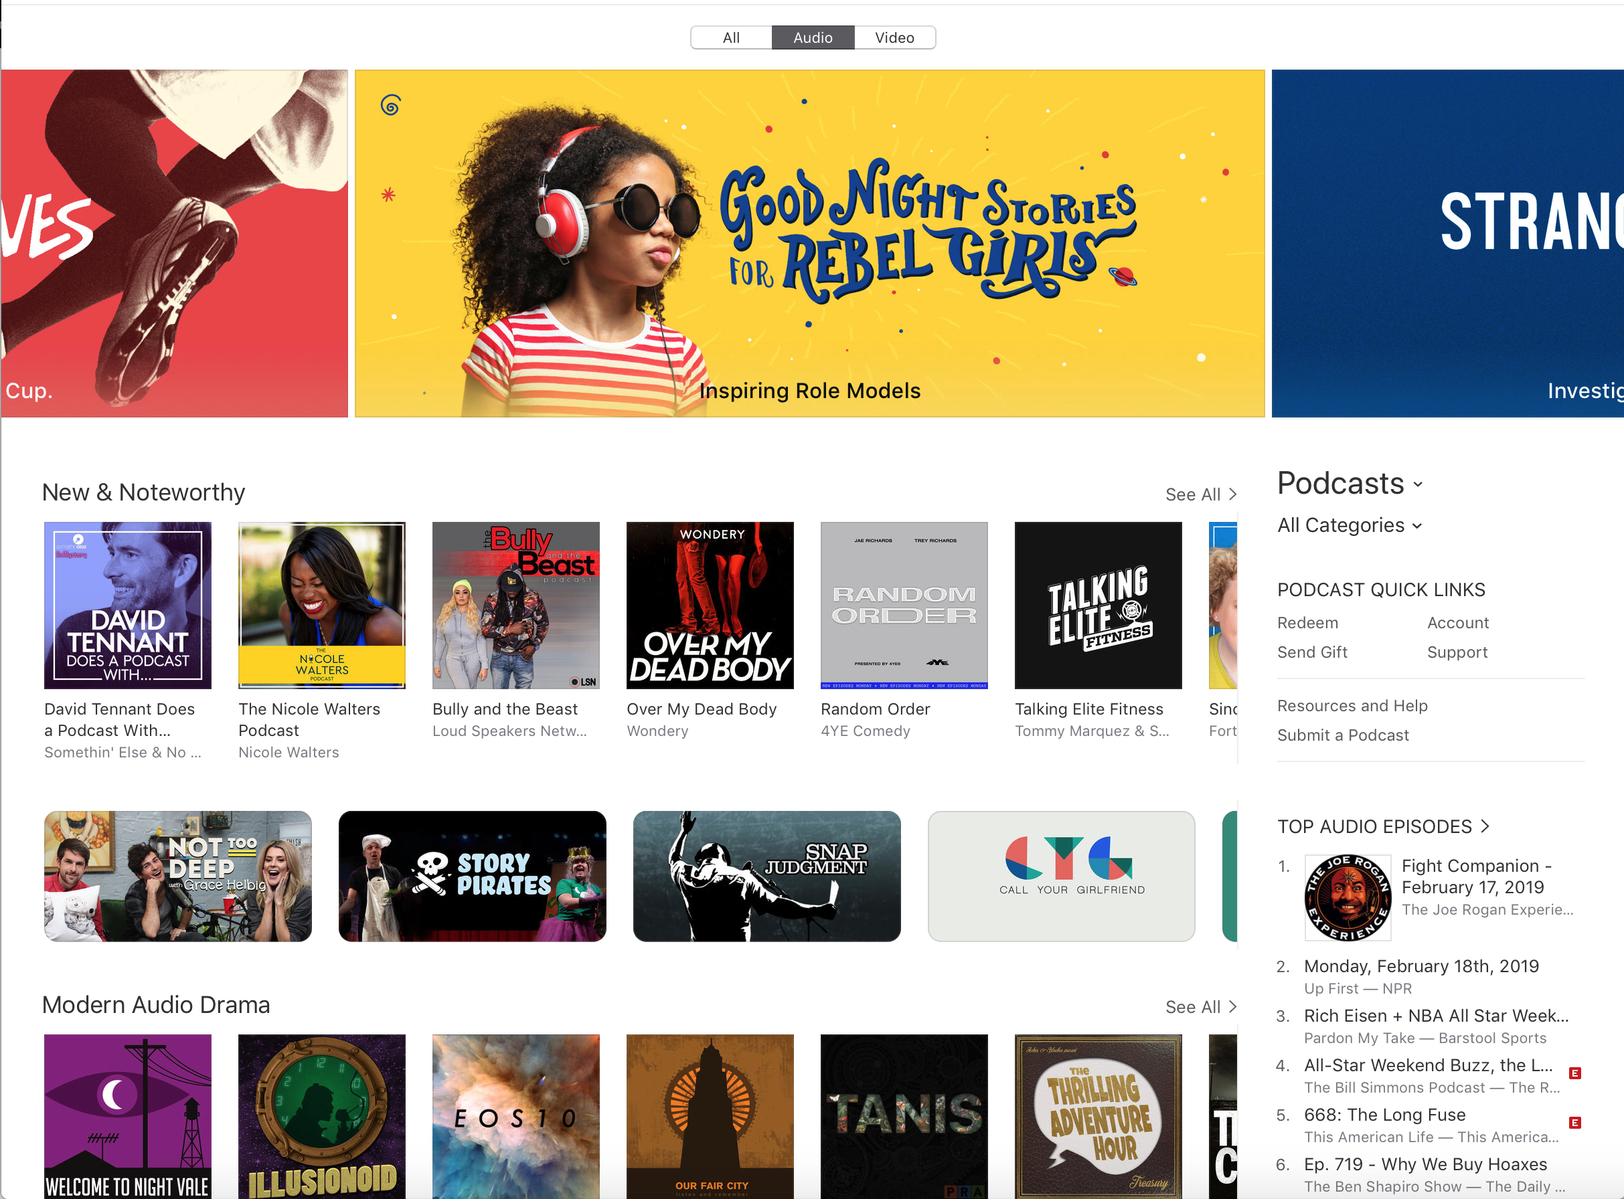Screen dimensions: 1624x1199
Task: Open Rich Eisen + NBA All Star episode
Action: tap(1435, 1016)
